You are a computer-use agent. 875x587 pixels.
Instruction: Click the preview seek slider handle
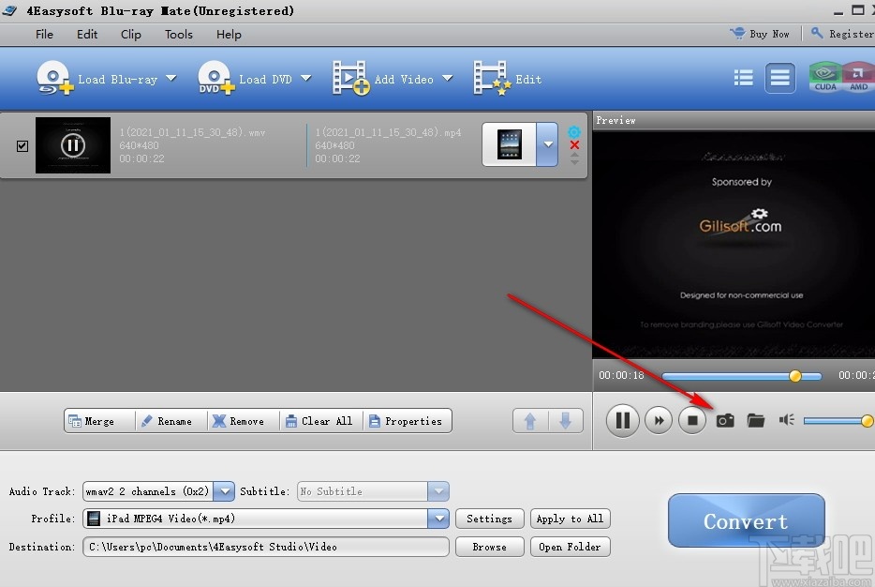click(795, 376)
